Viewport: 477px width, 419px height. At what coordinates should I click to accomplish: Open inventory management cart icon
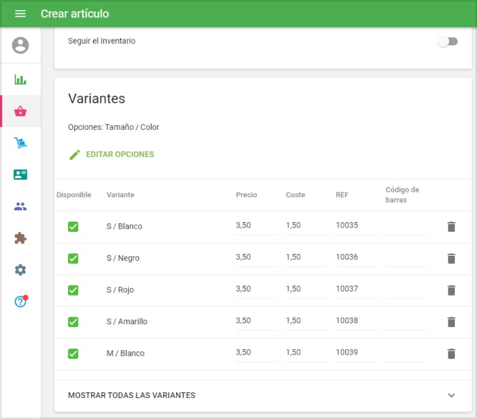pos(20,143)
